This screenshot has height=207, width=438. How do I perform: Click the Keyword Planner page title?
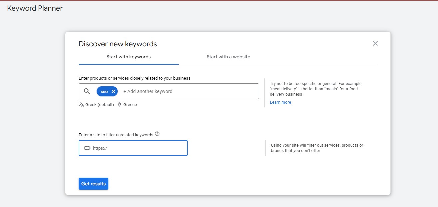[35, 8]
